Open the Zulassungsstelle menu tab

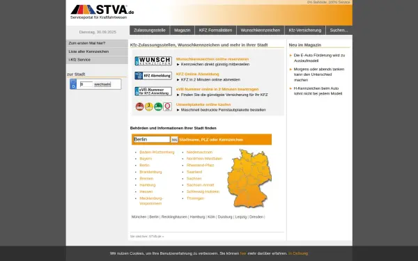[150, 31]
